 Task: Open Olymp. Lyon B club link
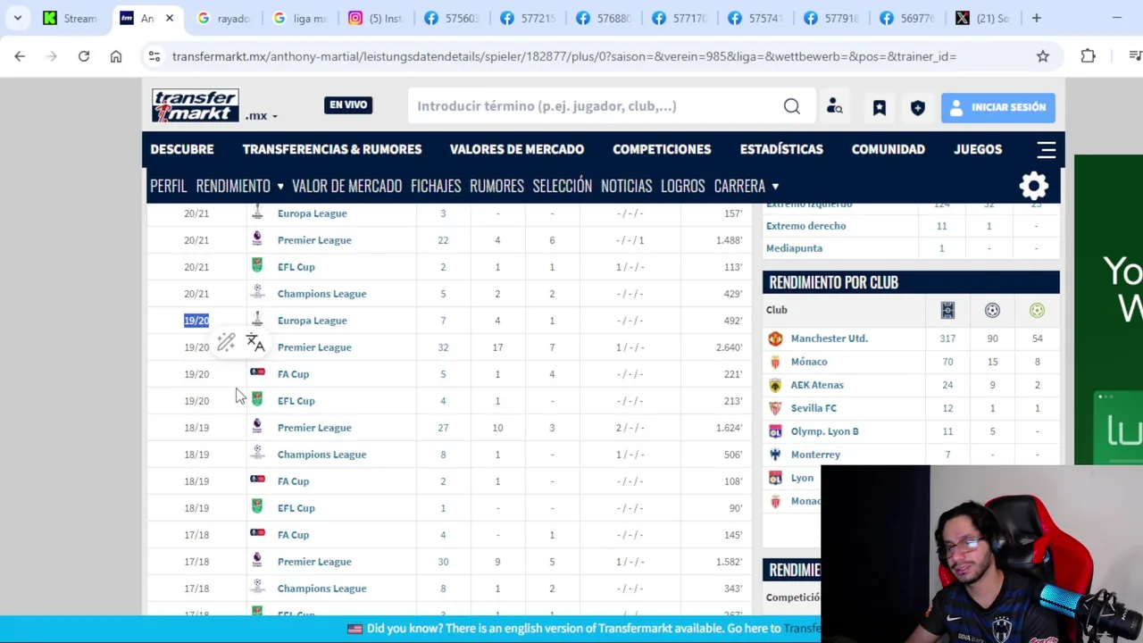tap(824, 431)
